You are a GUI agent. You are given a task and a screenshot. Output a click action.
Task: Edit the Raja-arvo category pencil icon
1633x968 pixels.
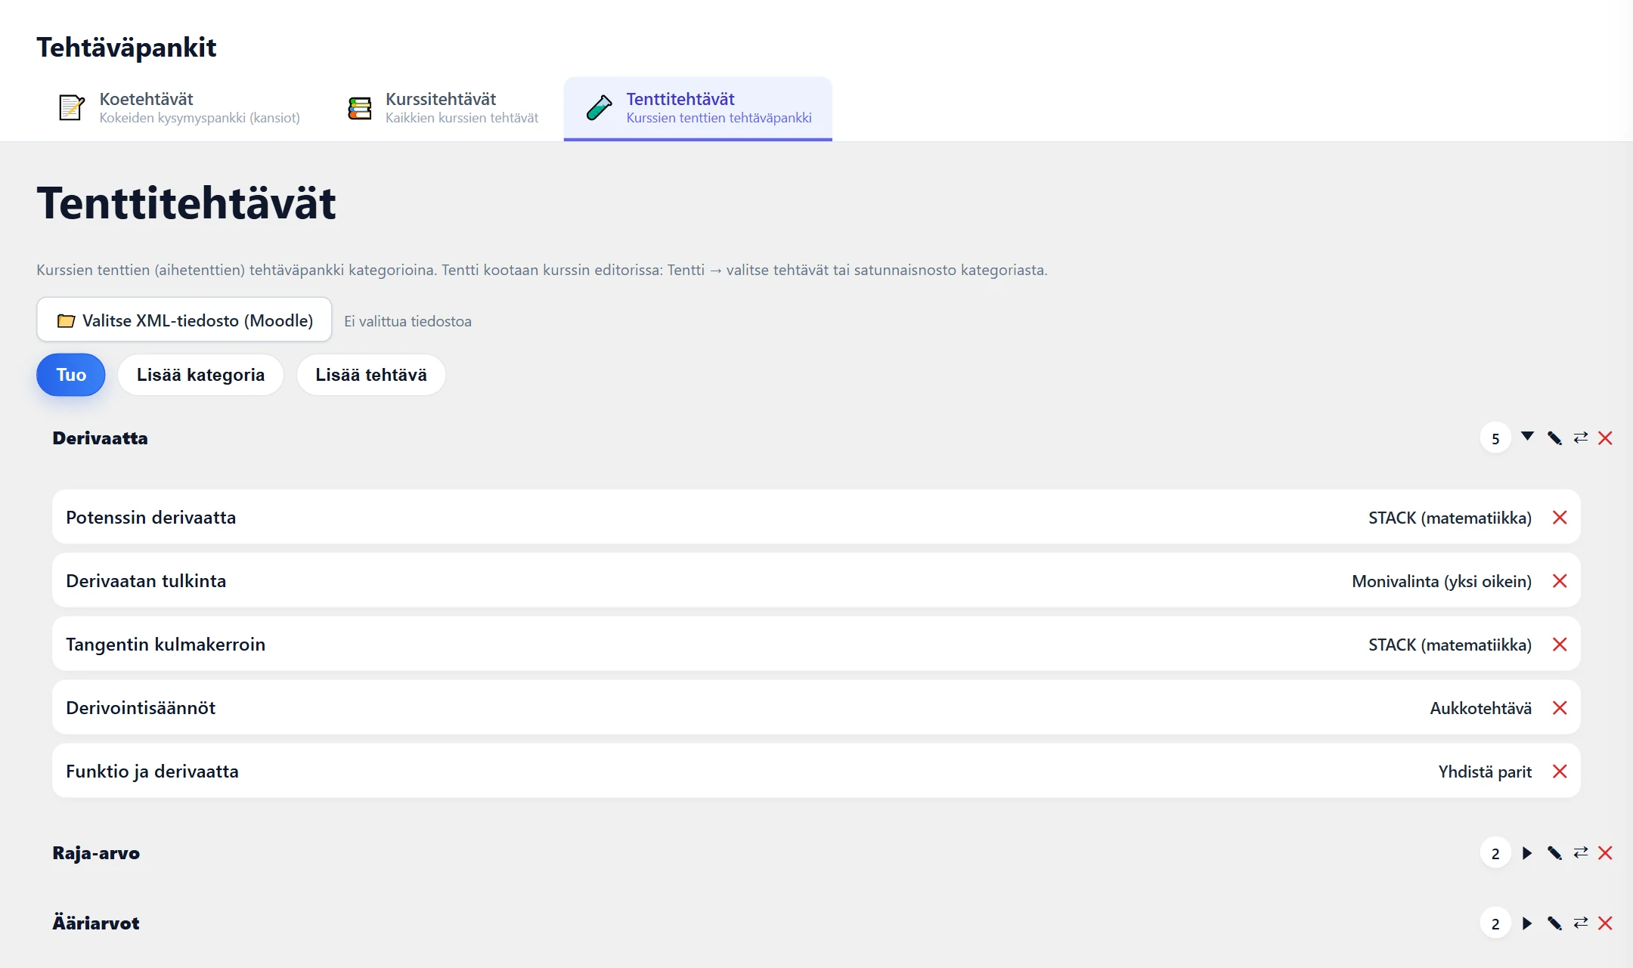pos(1554,853)
